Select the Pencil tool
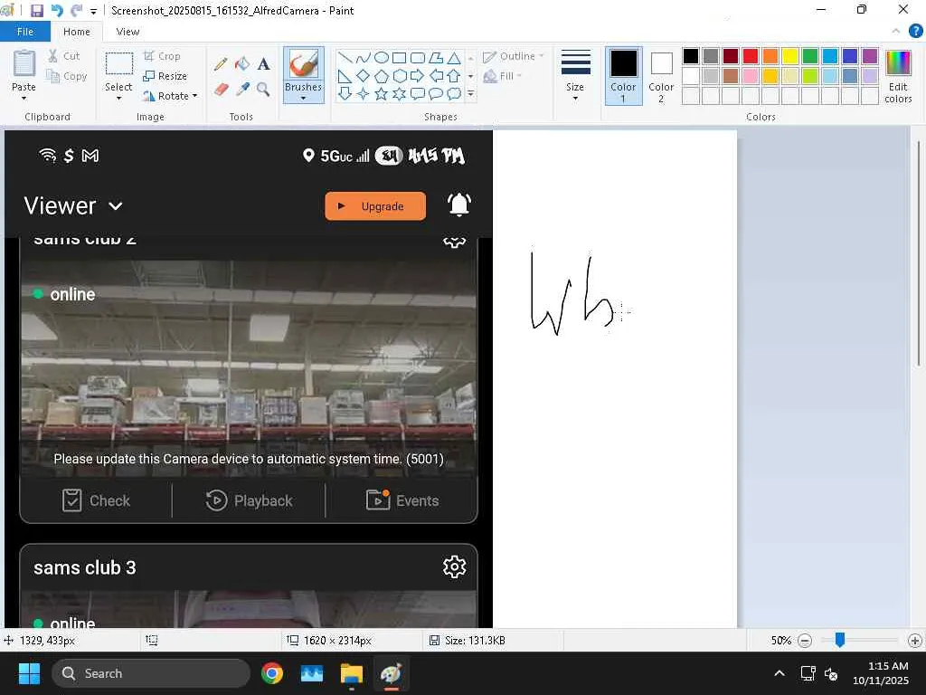This screenshot has width=926, height=695. tap(221, 64)
